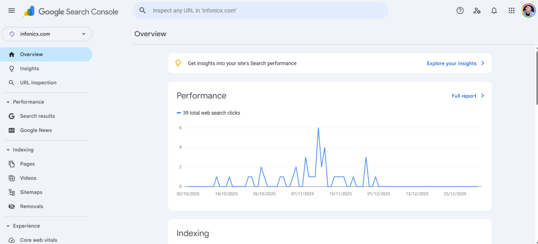Select URL inspection in sidebar
This screenshot has height=244, width=538.
38,83
